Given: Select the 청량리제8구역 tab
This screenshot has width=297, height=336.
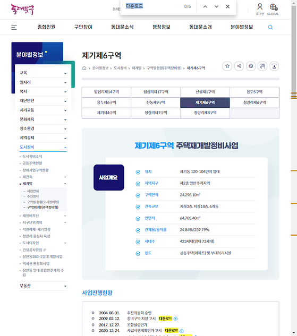Looking at the screenshot, I should (205, 113).
